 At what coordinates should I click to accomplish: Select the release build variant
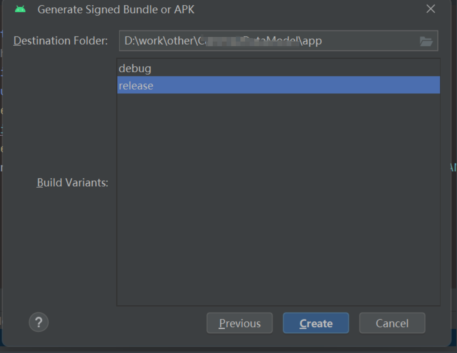pos(136,85)
